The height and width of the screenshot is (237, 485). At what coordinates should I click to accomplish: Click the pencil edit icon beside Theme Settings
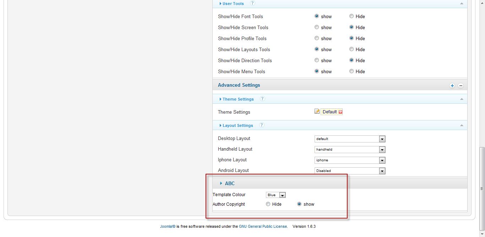tap(317, 111)
